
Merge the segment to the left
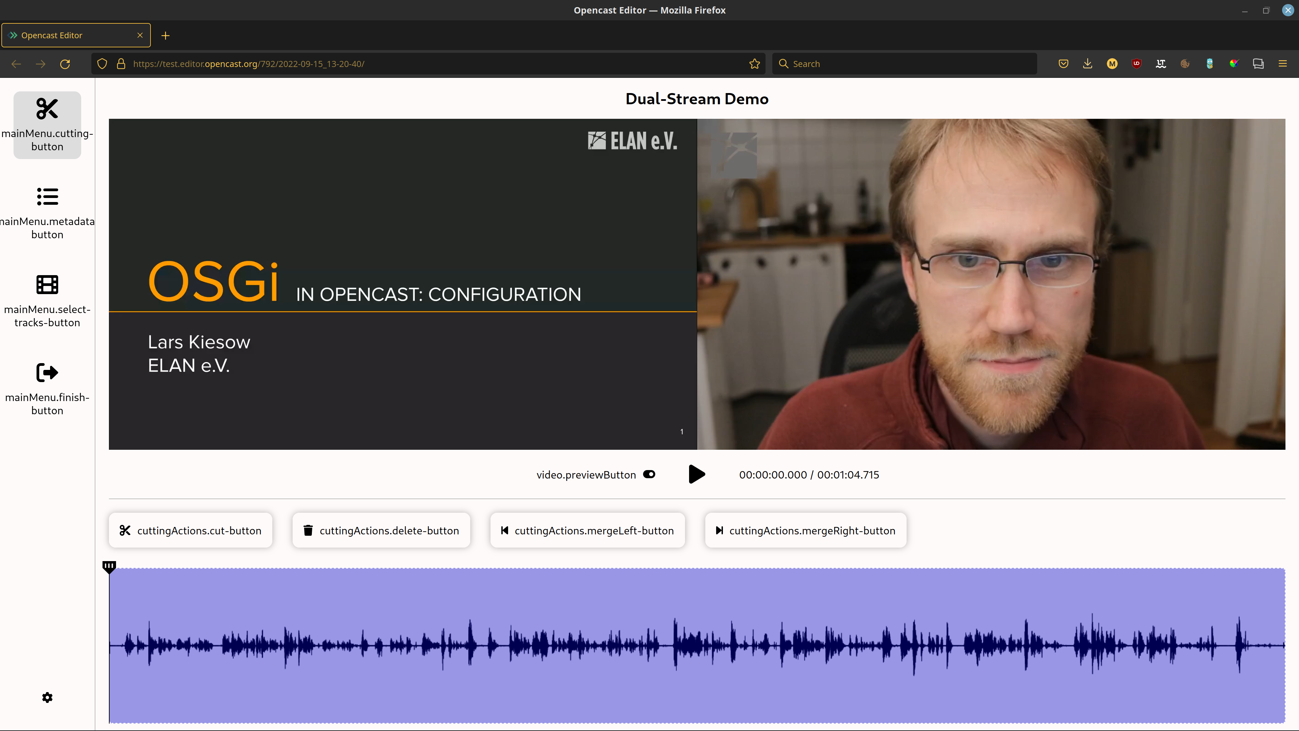[x=587, y=530]
